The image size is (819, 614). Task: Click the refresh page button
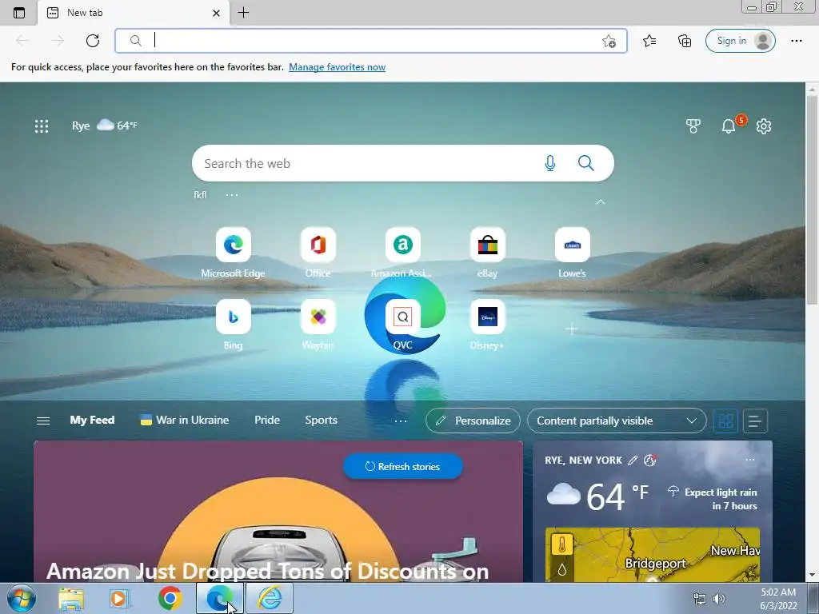point(93,41)
